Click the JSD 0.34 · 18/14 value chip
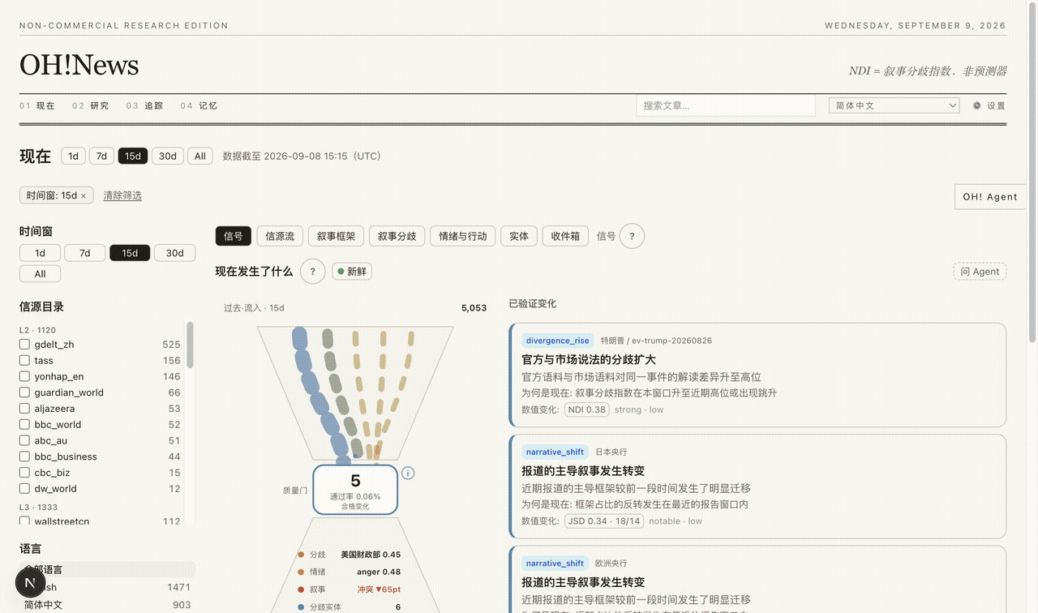 (x=603, y=521)
